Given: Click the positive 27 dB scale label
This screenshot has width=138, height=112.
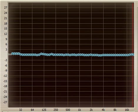Looking at the screenshot, I should 6,7.
